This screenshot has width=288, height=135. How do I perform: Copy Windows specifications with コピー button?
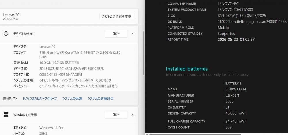(116, 115)
